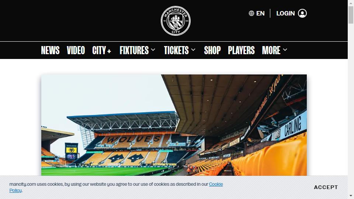Image resolution: width=354 pixels, height=199 pixels.
Task: Select PLAYERS in the navigation bar
Action: [x=241, y=50]
